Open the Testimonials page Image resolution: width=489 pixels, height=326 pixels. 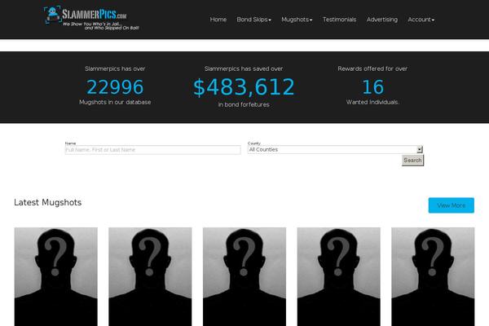(339, 20)
